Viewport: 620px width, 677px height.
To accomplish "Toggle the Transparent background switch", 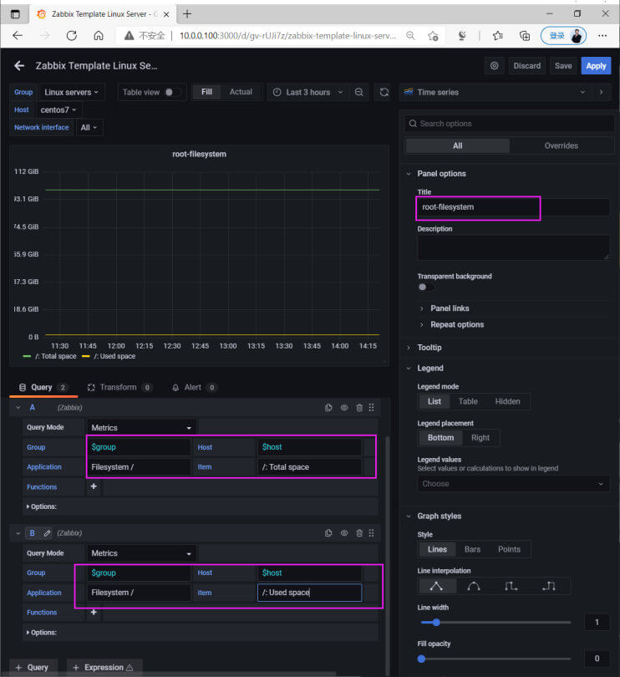I will coord(425,288).
